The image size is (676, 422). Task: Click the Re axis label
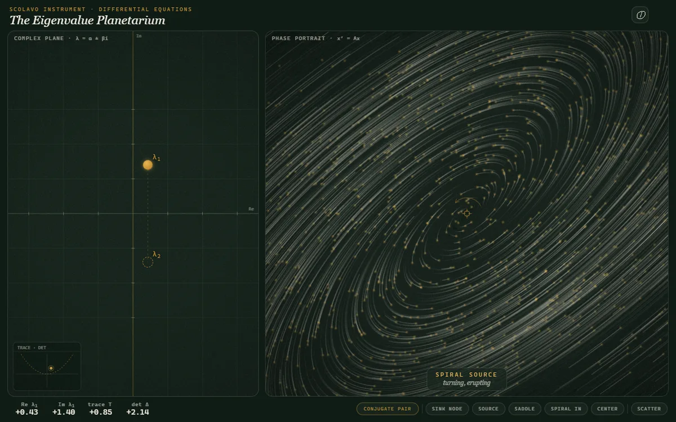pos(251,209)
